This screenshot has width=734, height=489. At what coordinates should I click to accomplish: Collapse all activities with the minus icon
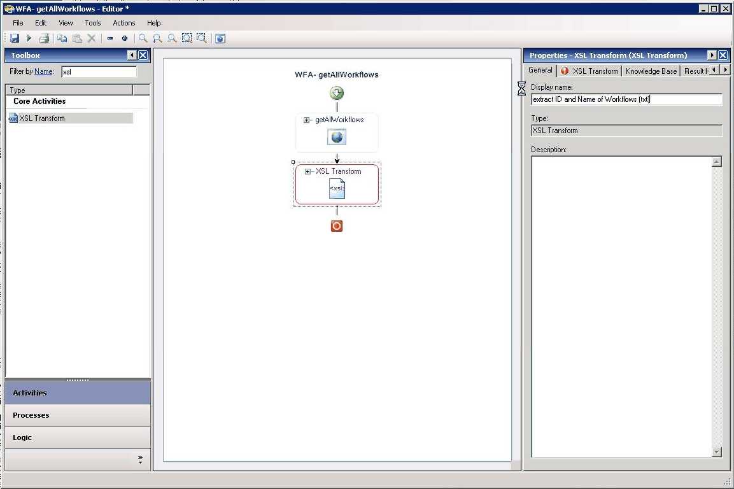point(110,38)
